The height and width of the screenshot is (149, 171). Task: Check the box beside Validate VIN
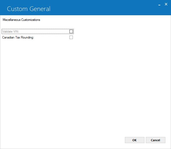(x=71, y=32)
